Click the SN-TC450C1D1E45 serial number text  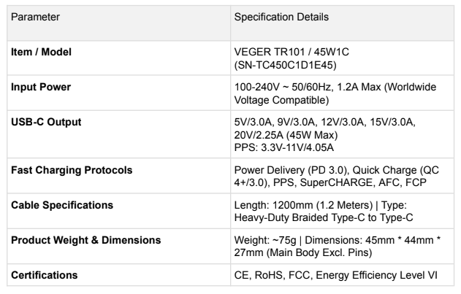pyautogui.click(x=285, y=65)
